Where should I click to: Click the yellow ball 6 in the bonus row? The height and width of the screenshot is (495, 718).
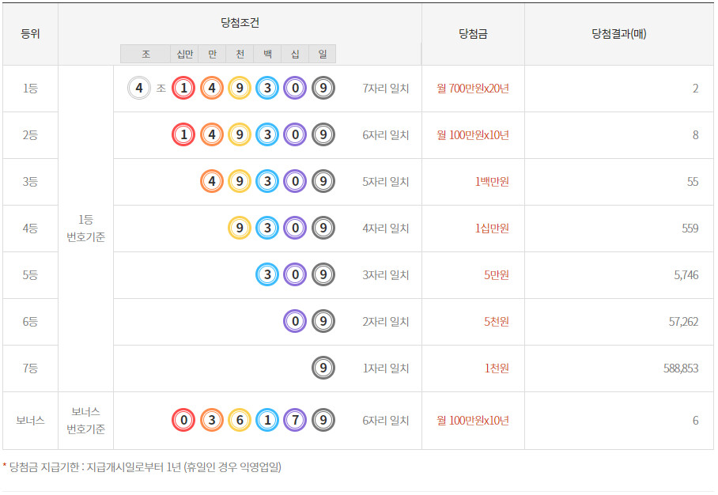tap(240, 421)
